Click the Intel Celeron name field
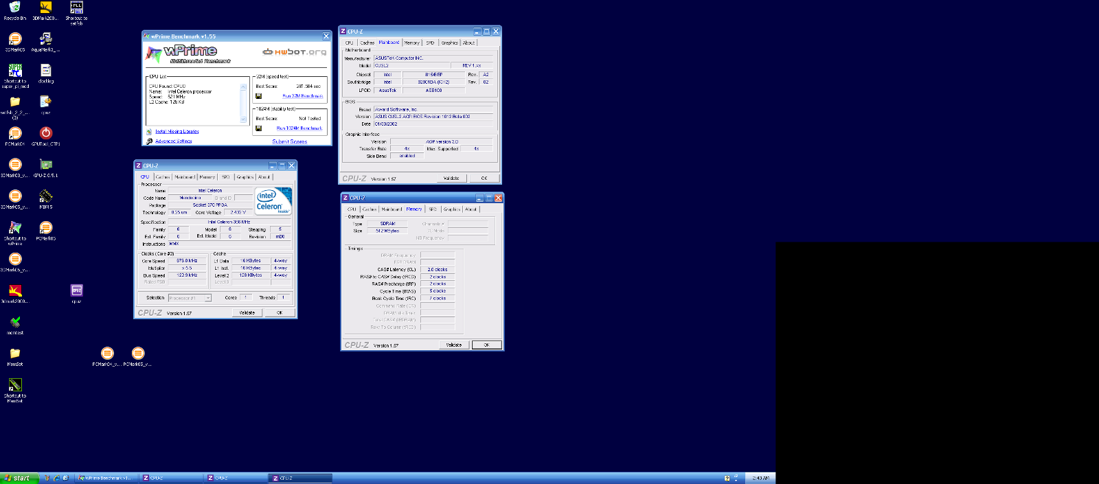1099x484 pixels. pyautogui.click(x=210, y=190)
